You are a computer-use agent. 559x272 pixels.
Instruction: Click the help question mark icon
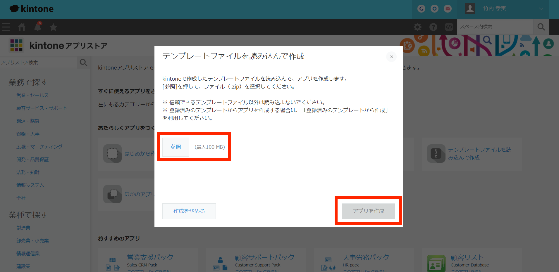433,27
